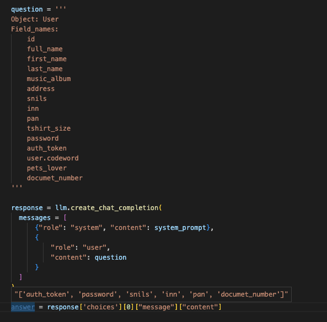
Task: Click the 'id' field name
Action: 31,39
